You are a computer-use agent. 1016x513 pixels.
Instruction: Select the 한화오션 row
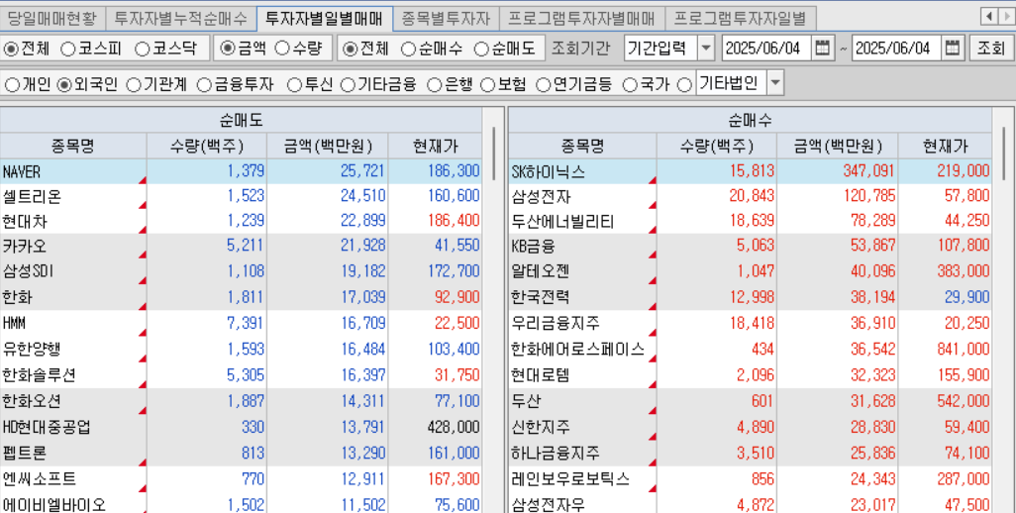coord(241,401)
